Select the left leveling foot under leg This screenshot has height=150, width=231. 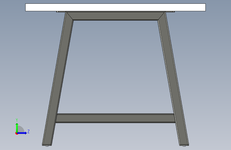pos(47,146)
